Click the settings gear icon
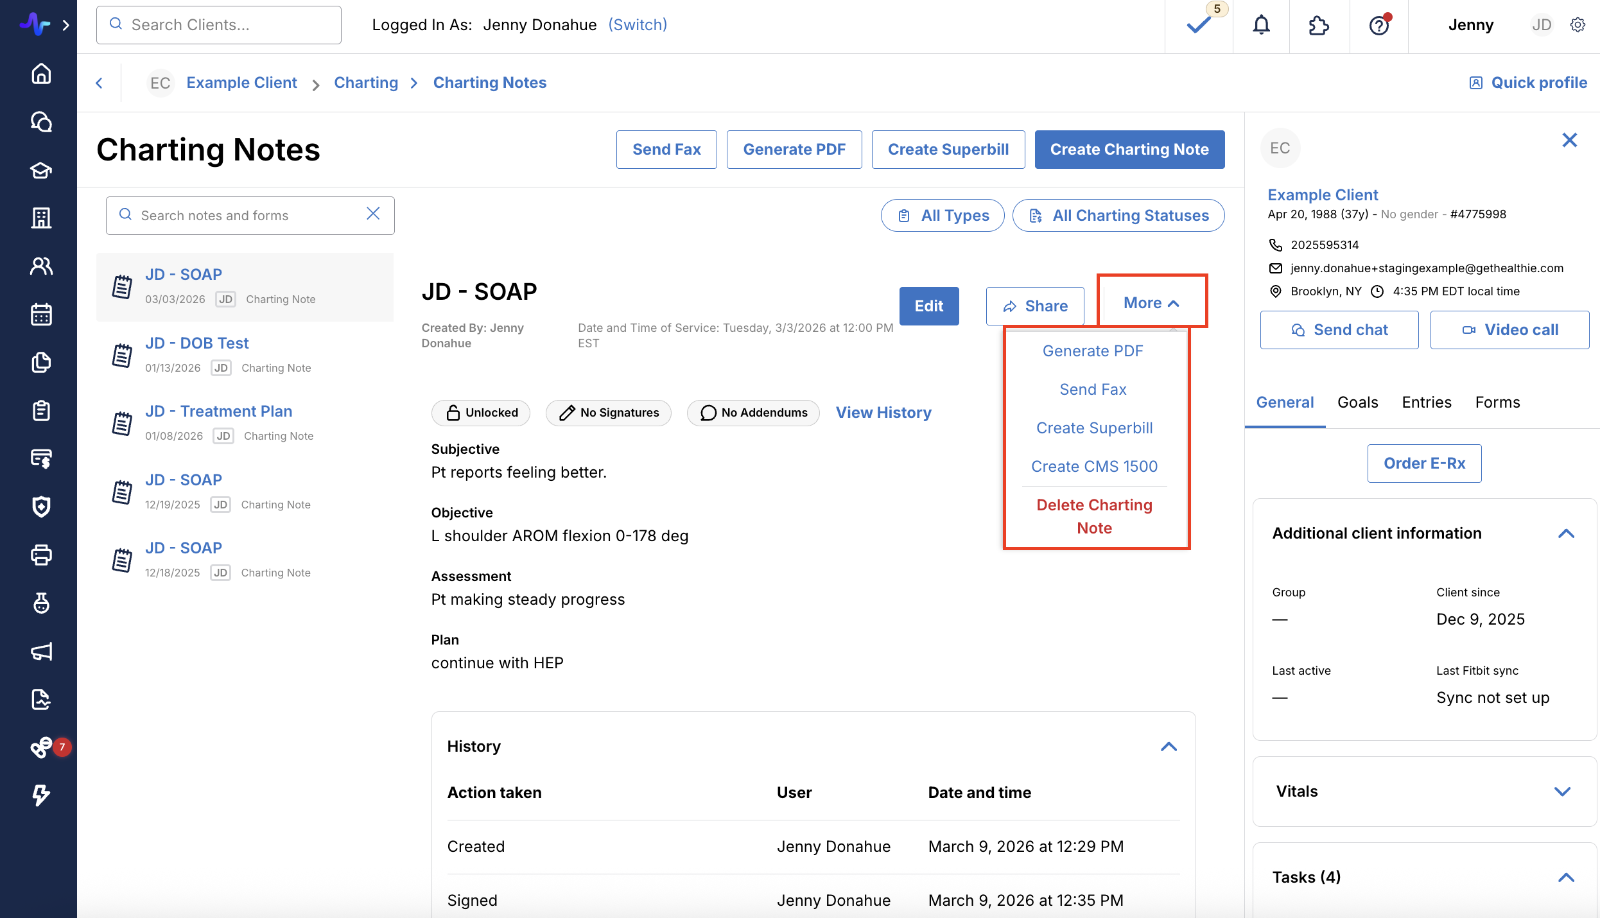This screenshot has height=918, width=1600. pos(1578,25)
